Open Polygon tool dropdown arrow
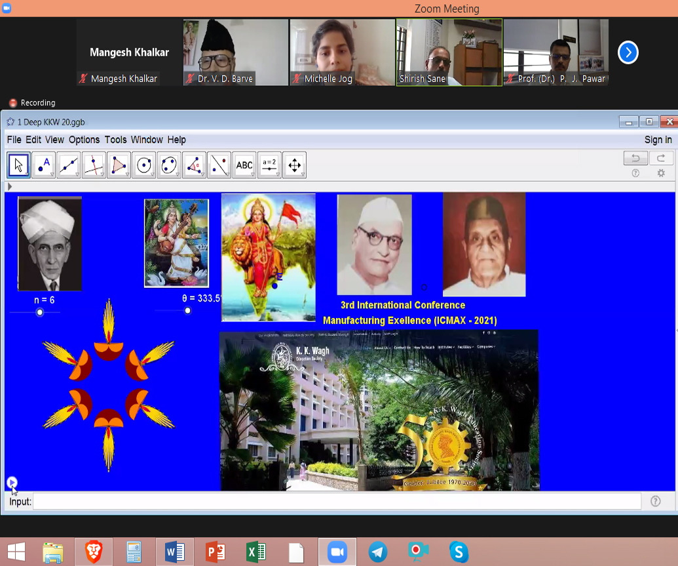 click(127, 174)
